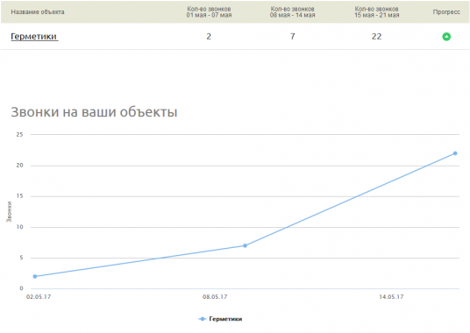Click the 25 y-axis gridline label
The width and height of the screenshot is (470, 333).
[20, 134]
